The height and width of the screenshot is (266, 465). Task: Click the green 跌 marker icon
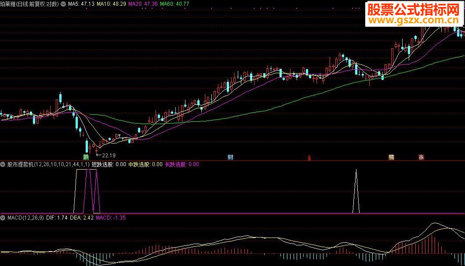[86, 157]
